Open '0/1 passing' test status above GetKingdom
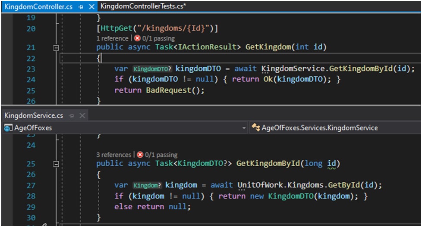Viewport: 422px width, 227px height. [158, 38]
